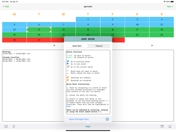Select April 25 on the calendar
This screenshot has width=176, height=132.
click(x=162, y=35)
